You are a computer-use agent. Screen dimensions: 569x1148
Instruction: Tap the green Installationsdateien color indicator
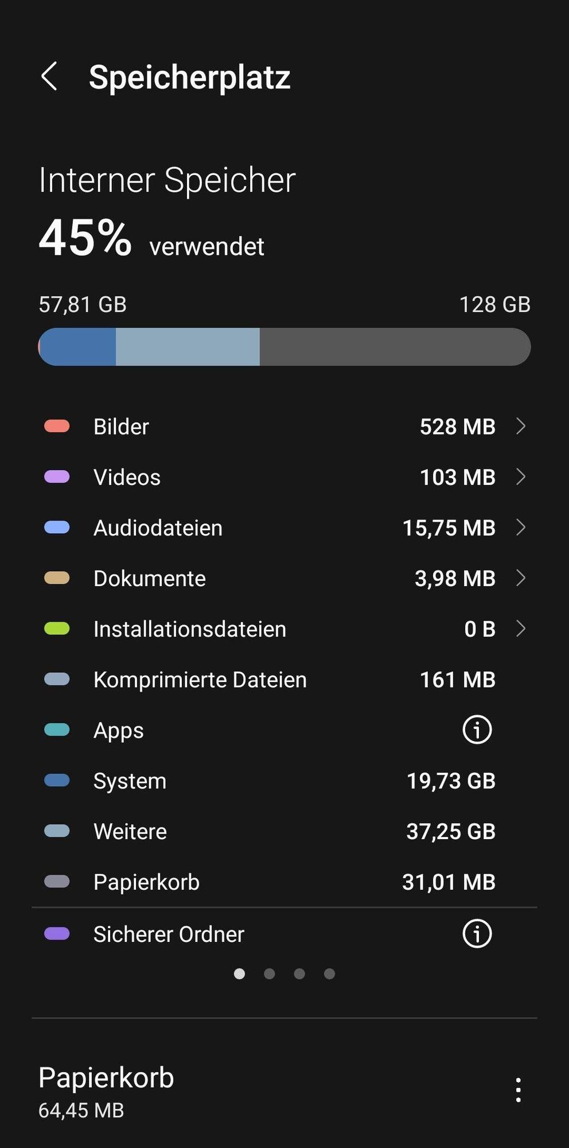[x=57, y=629]
